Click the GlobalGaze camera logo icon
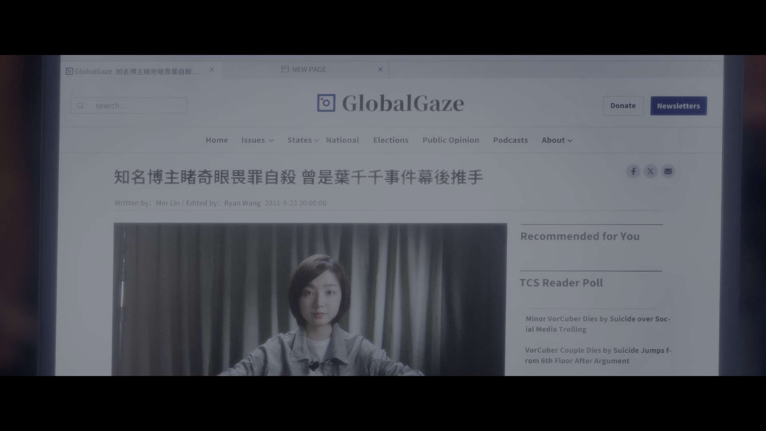The width and height of the screenshot is (766, 431). 326,103
